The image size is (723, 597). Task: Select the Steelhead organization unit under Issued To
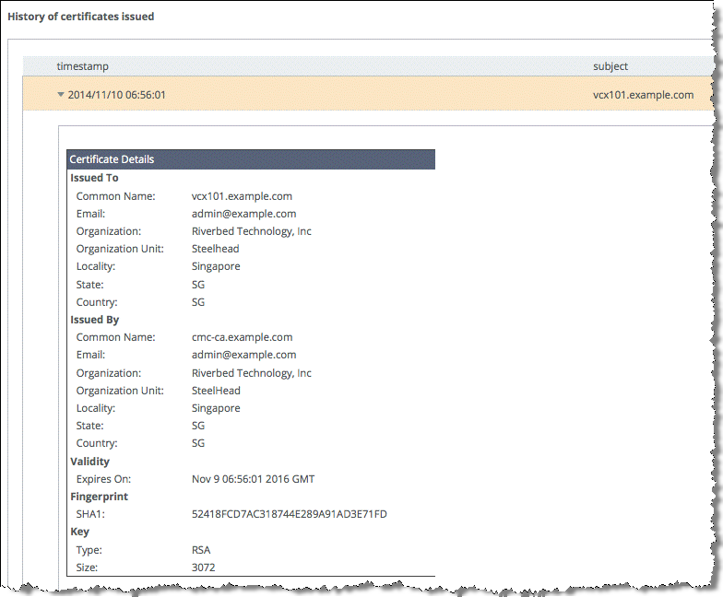click(x=216, y=249)
